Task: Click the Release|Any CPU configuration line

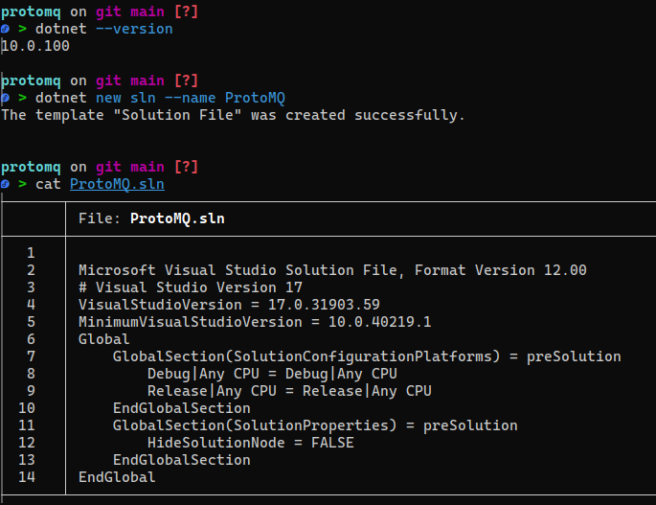Action: (289, 391)
